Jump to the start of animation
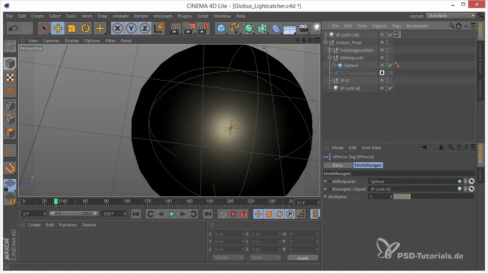Image resolution: width=488 pixels, height=274 pixels. click(136, 214)
